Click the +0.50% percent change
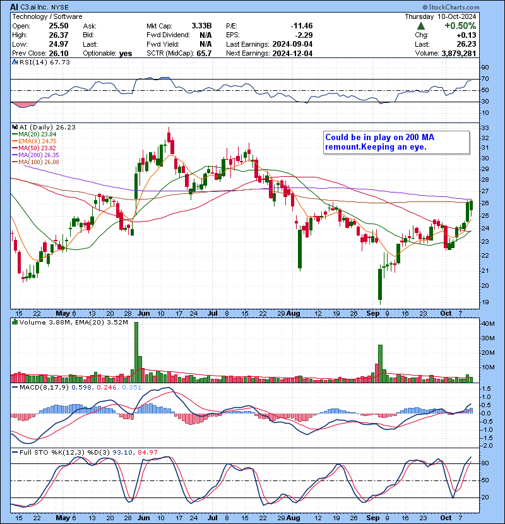Image resolution: width=505 pixels, height=524 pixels. click(460, 26)
